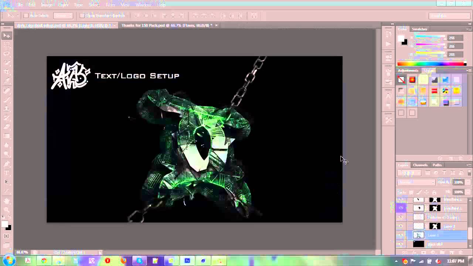Select the Hand tool

click(x=7, y=201)
